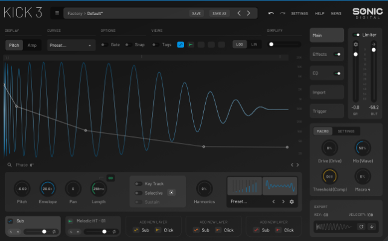Undo the last change
The height and width of the screenshot is (241, 388).
click(x=271, y=13)
